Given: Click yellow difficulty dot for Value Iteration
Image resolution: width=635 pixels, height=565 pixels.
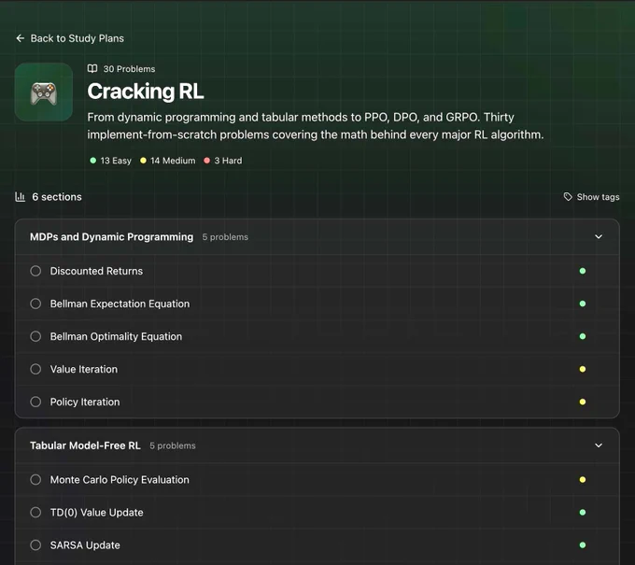Looking at the screenshot, I should point(583,369).
